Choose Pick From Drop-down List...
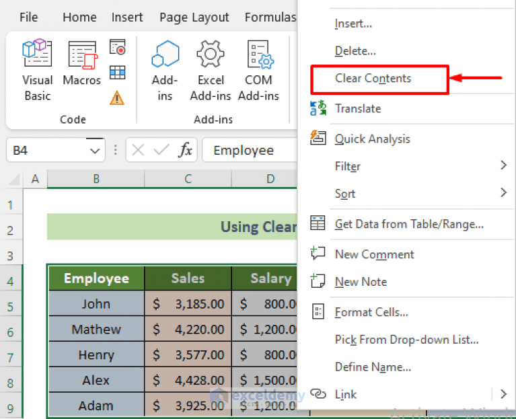 pos(406,340)
